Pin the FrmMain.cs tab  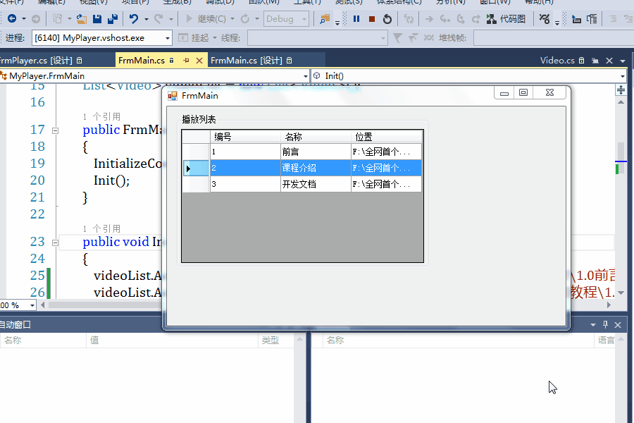point(186,61)
